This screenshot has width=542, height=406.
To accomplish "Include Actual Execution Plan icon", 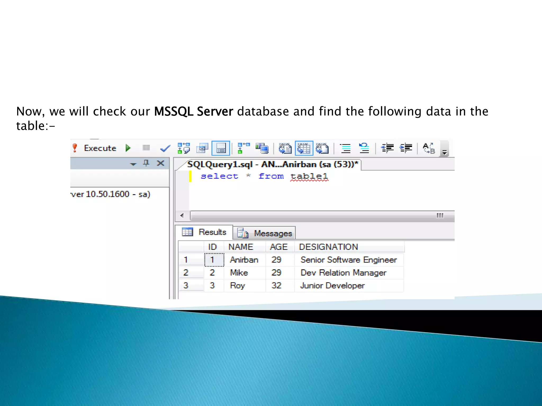I will point(243,148).
